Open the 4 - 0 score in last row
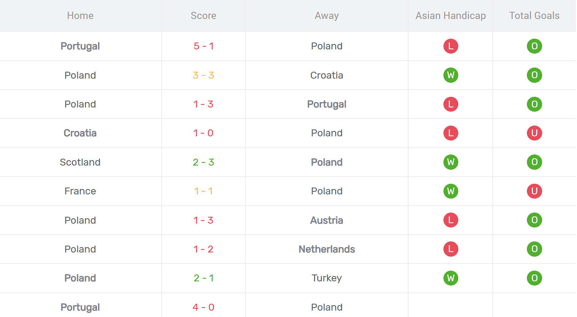The height and width of the screenshot is (317, 577). pyautogui.click(x=203, y=307)
